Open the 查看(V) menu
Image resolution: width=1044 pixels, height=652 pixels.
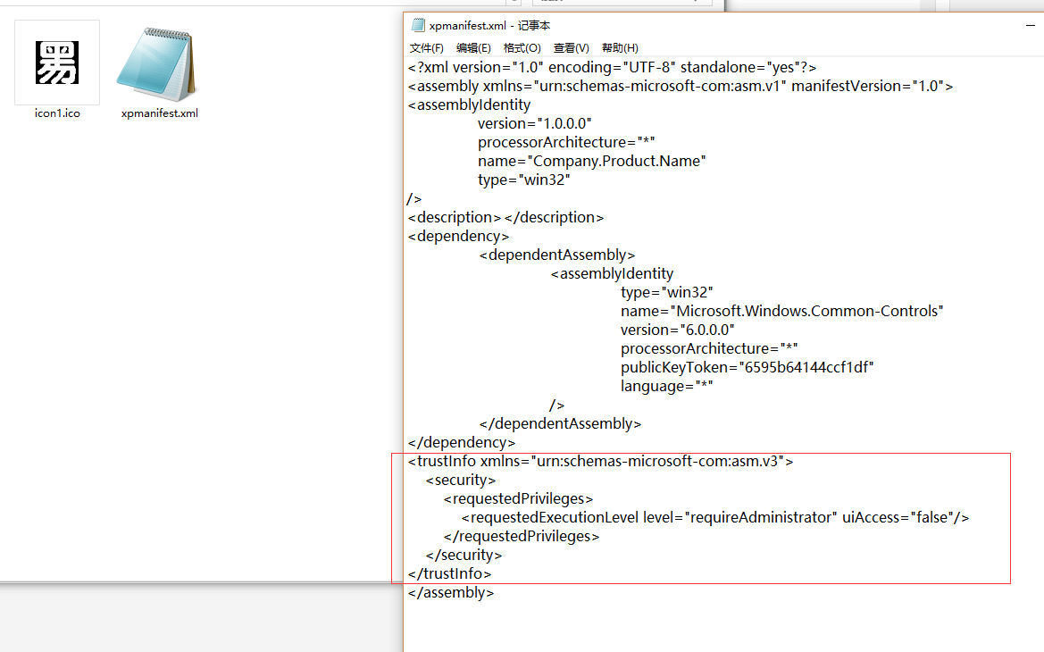[x=571, y=48]
